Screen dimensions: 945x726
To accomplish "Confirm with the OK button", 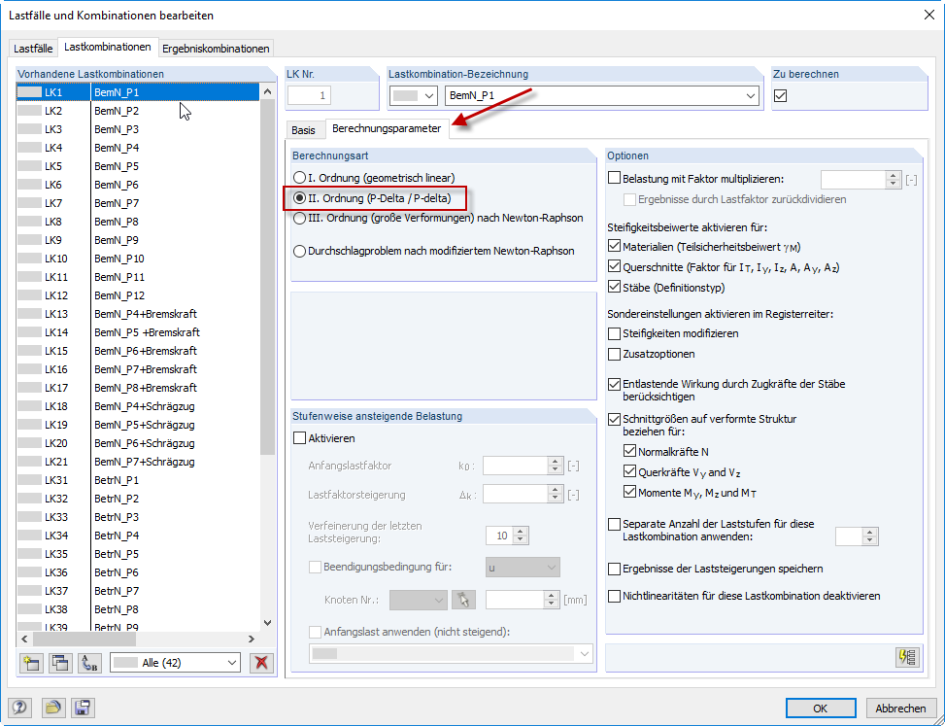I will coord(821,708).
